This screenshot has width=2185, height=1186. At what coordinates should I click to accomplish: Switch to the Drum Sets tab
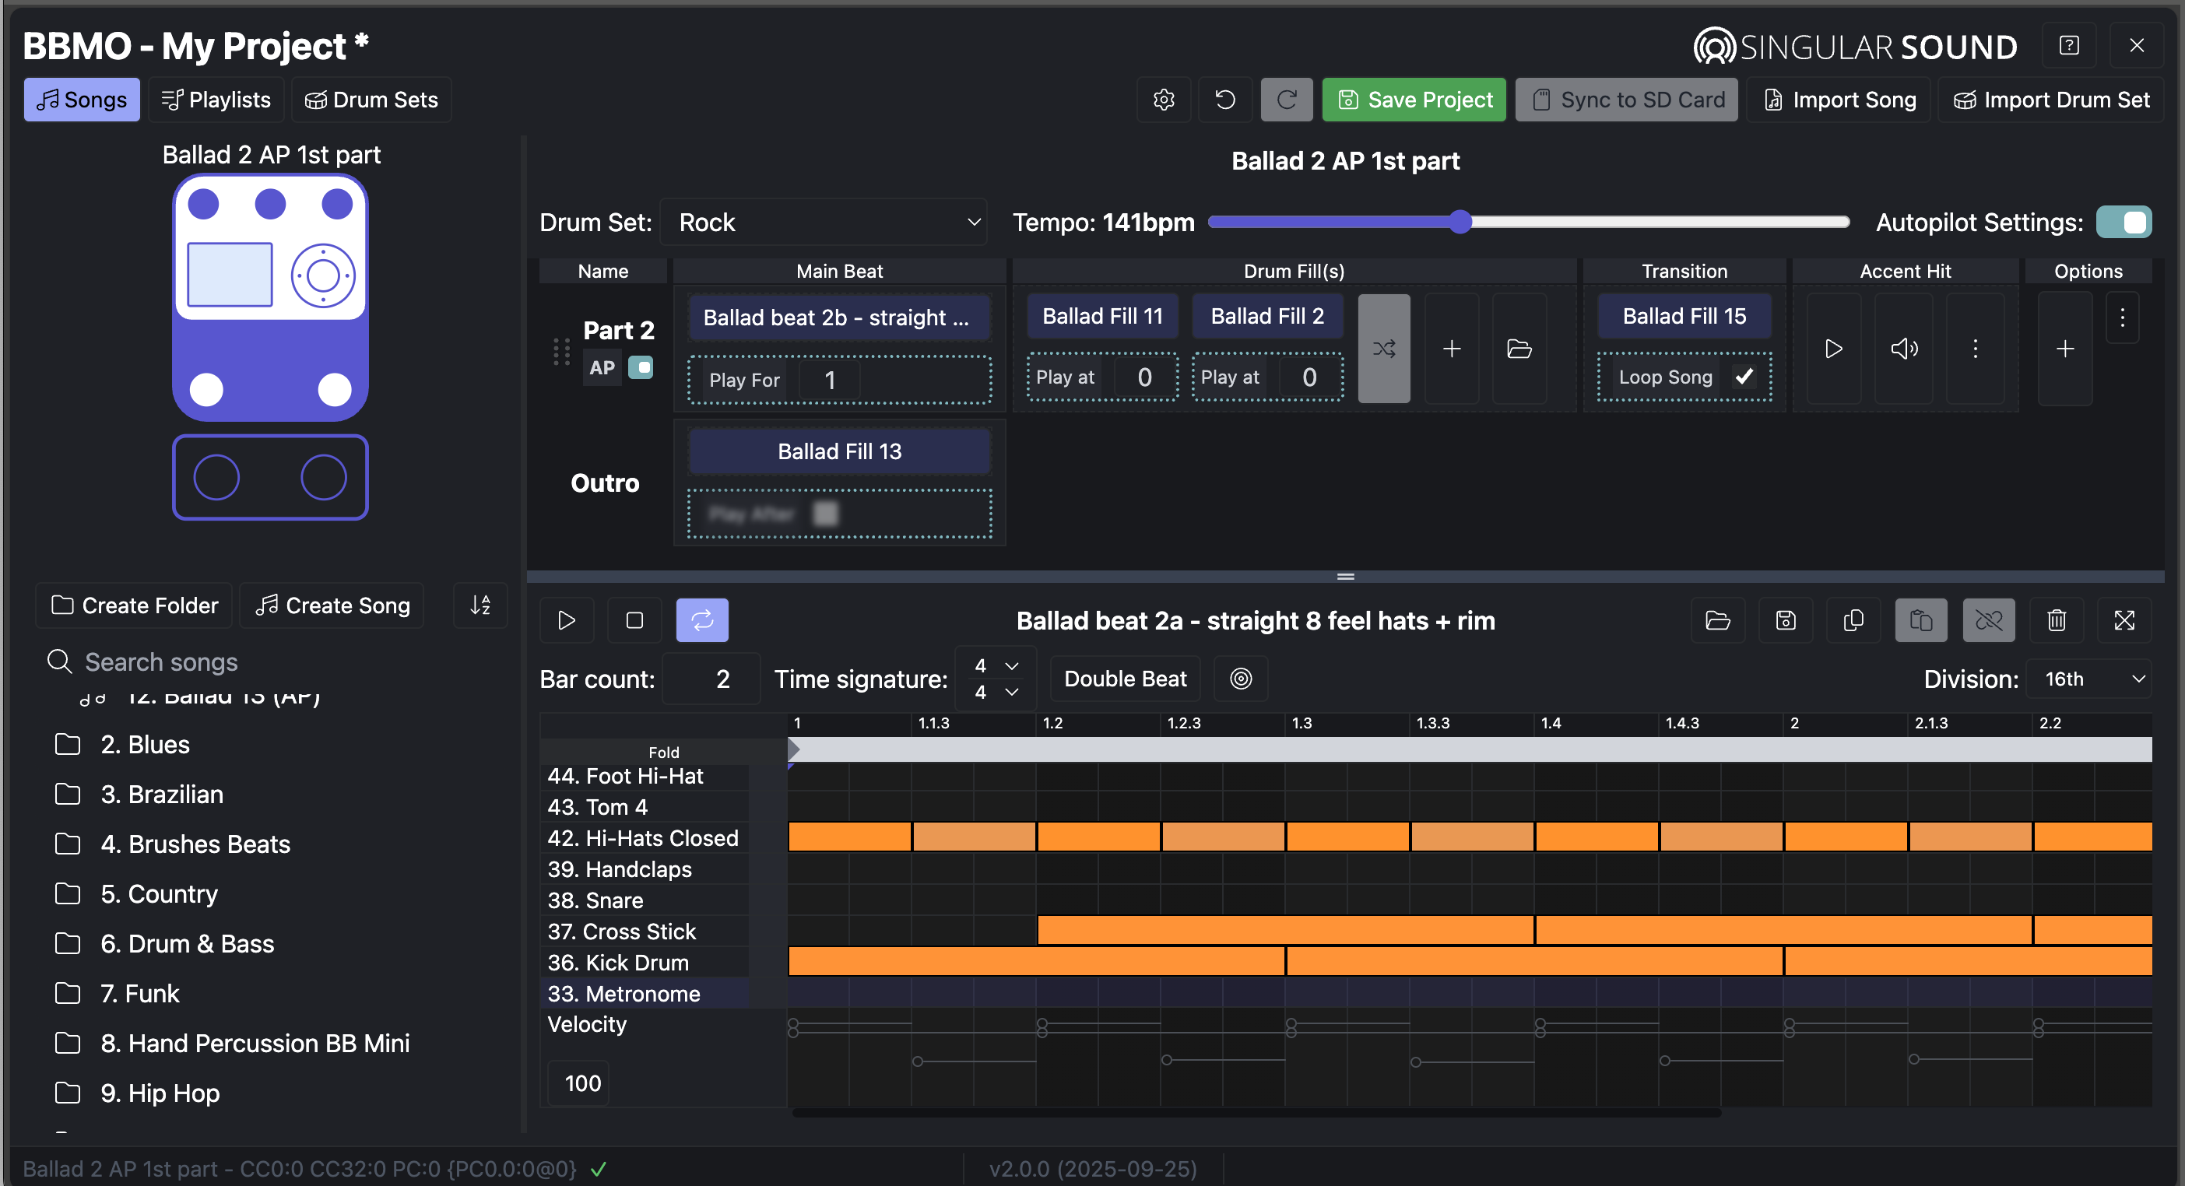pos(371,100)
